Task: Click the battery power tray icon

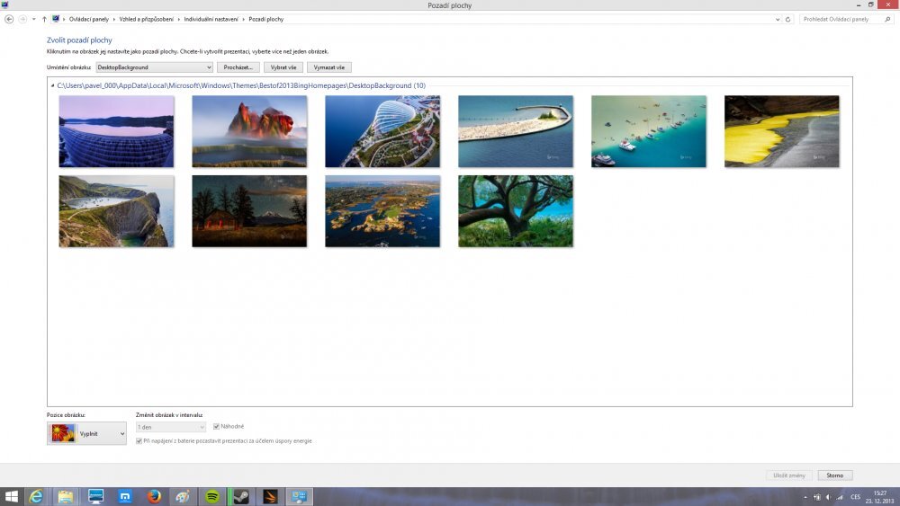Action: click(817, 497)
